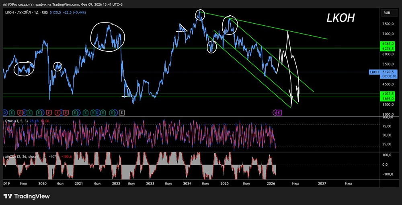Click the TradingView logo

(27, 197)
